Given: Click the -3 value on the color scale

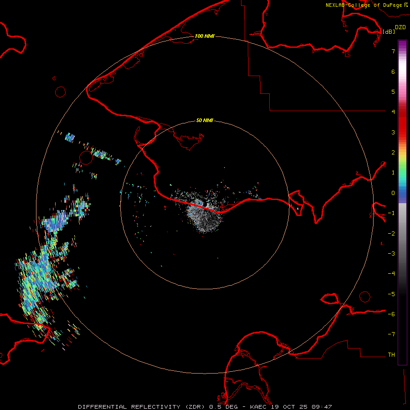Looking at the screenshot, I should pos(391,254).
